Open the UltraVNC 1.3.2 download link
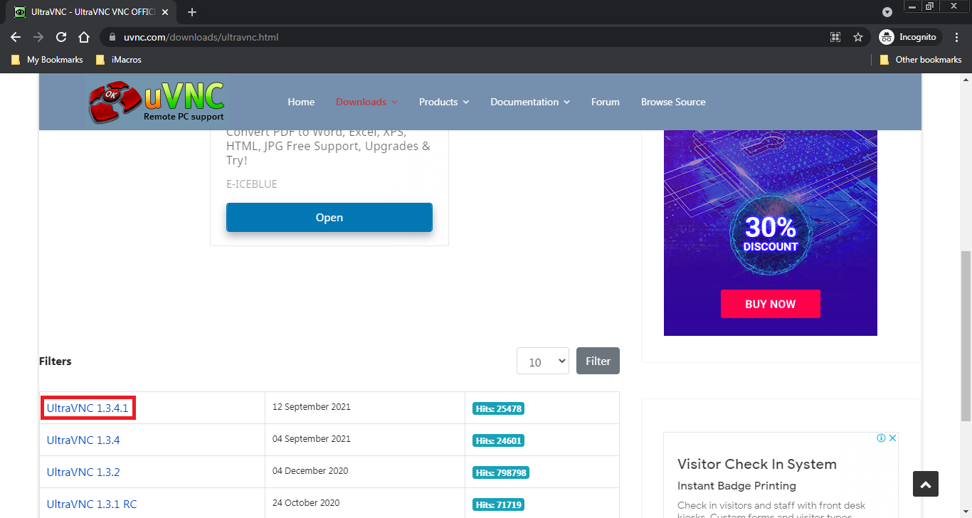Viewport: 972px width, 518px height. [x=83, y=472]
